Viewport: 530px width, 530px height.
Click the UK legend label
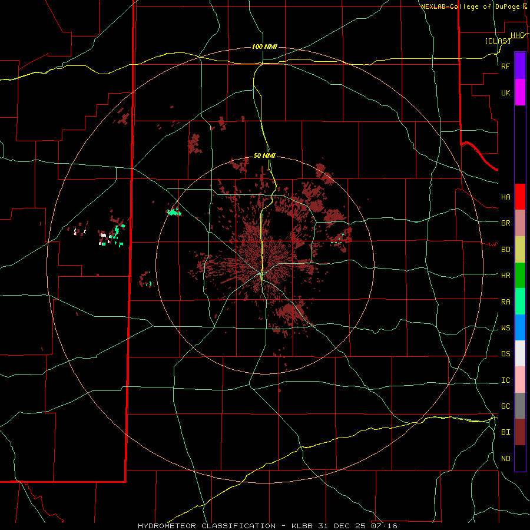point(506,93)
